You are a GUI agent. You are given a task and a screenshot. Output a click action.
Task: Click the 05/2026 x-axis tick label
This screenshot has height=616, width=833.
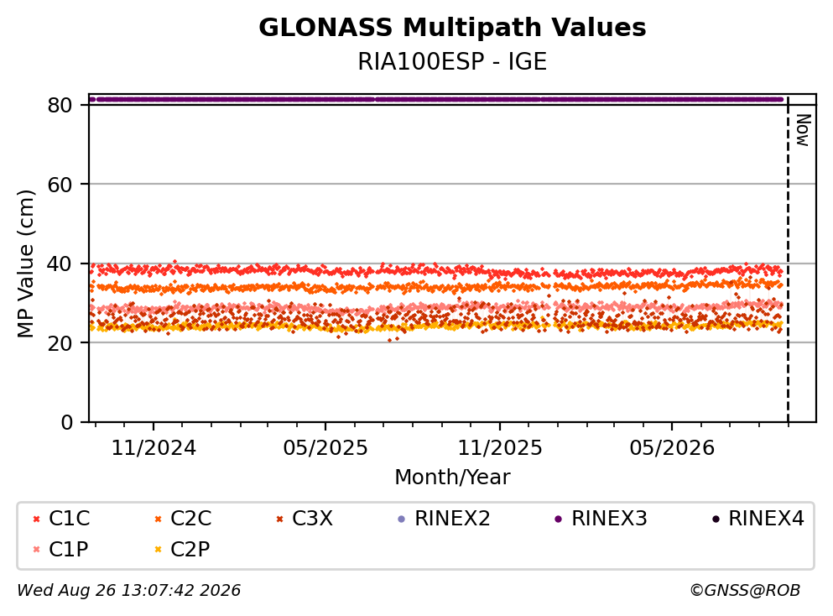pyautogui.click(x=672, y=448)
